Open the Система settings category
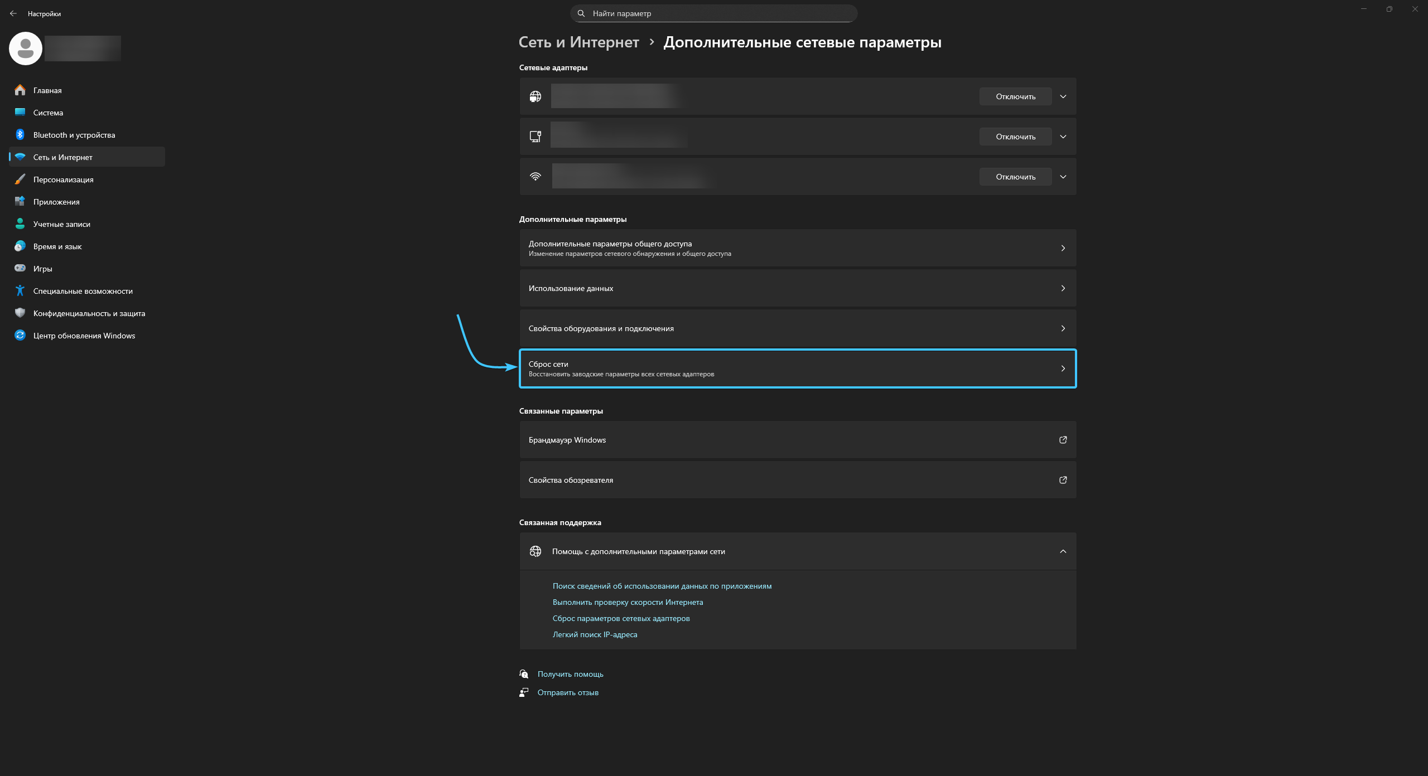Screen dimensions: 1428x776 48,113
